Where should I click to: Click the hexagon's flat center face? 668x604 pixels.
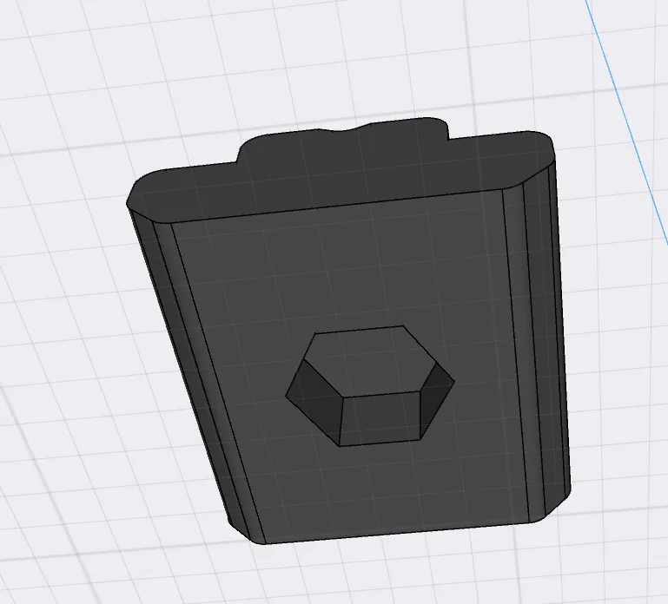pyautogui.click(x=368, y=362)
